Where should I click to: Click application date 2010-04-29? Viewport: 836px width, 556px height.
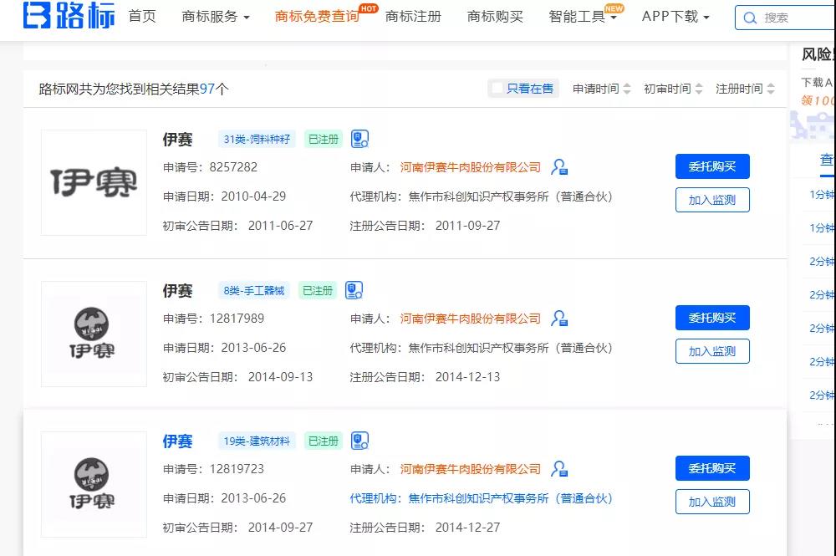point(254,196)
